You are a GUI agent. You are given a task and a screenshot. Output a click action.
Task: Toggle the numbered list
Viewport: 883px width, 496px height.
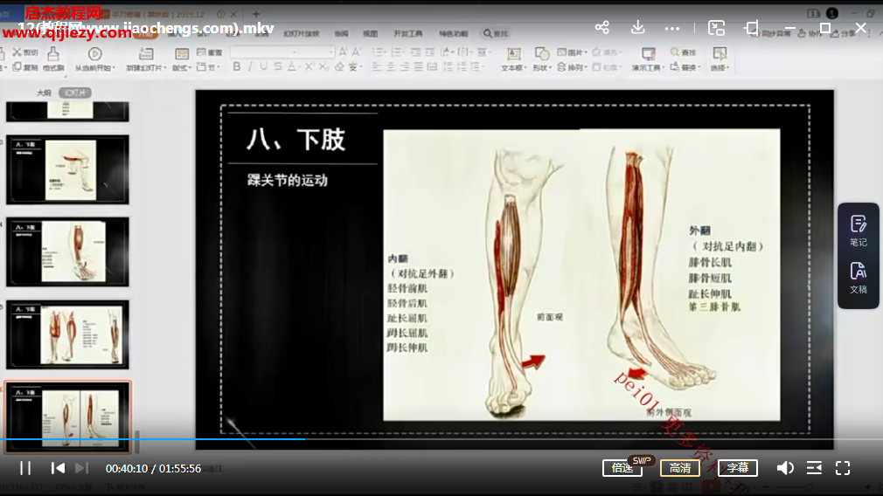(398, 52)
